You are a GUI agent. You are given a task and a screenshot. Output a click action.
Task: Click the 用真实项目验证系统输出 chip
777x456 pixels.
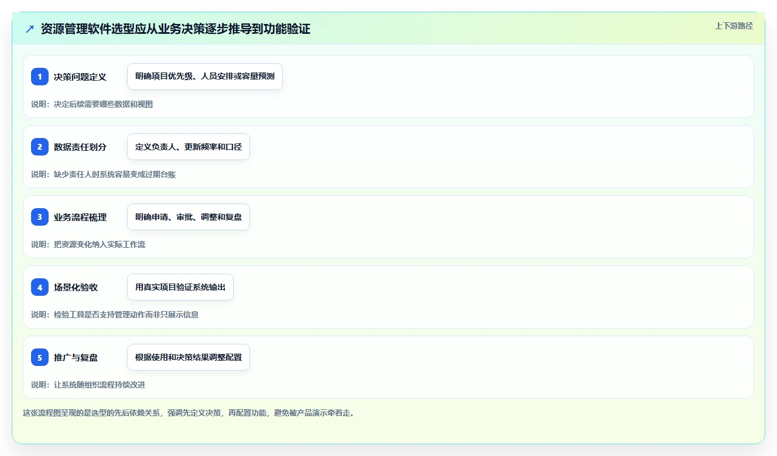tap(180, 287)
